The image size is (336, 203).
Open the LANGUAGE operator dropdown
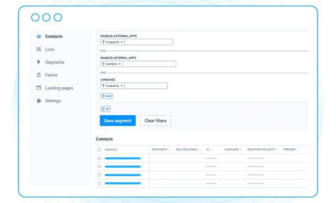(113, 86)
